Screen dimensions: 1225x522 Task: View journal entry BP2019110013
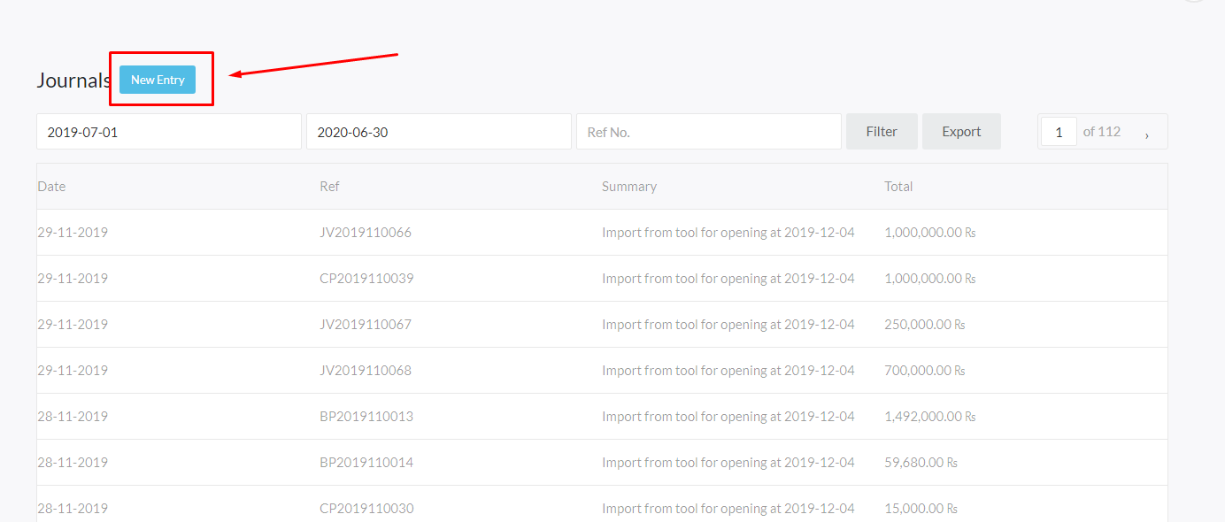point(366,417)
